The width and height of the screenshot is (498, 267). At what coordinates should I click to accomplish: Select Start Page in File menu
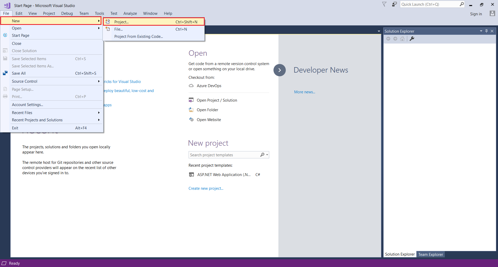click(52, 35)
